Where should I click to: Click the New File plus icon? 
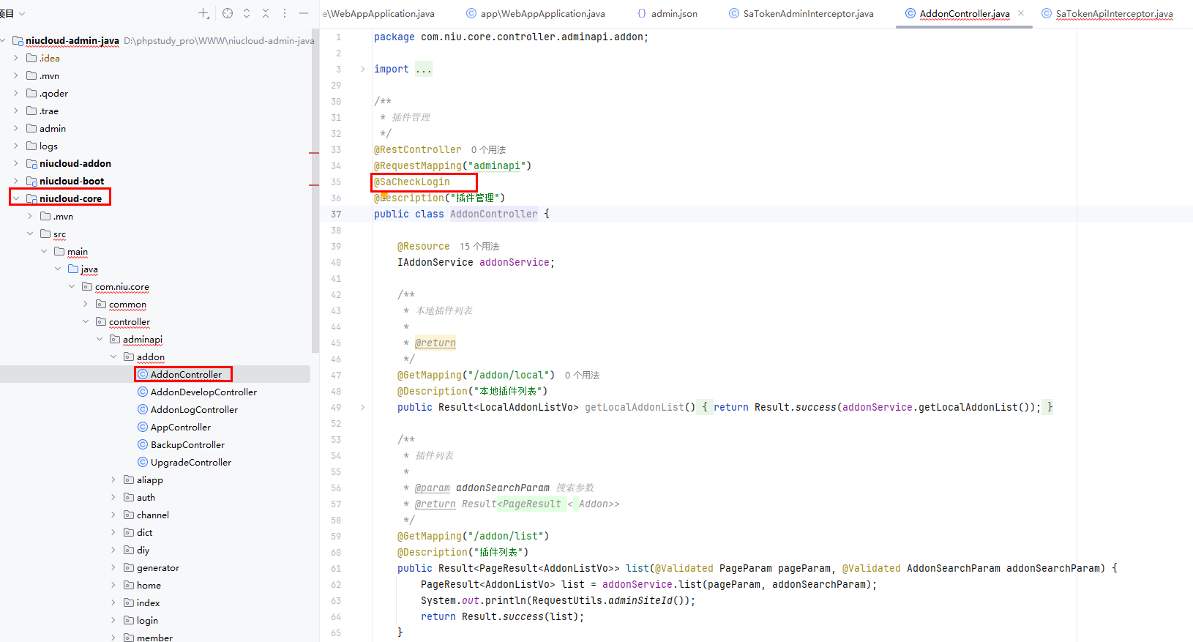[203, 13]
